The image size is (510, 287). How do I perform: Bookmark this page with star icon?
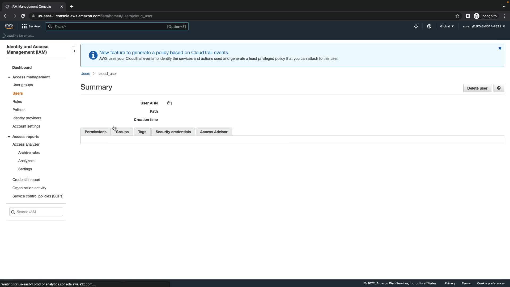[457, 16]
